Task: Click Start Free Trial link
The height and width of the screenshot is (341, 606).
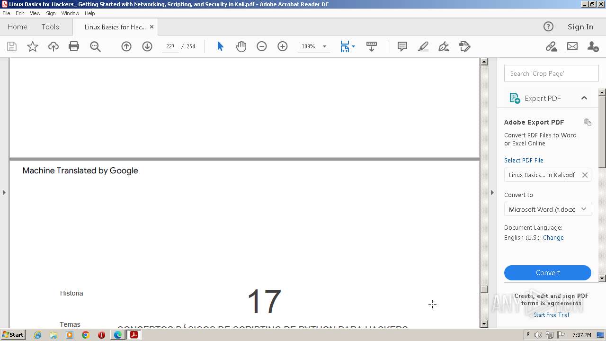Action: (551, 315)
